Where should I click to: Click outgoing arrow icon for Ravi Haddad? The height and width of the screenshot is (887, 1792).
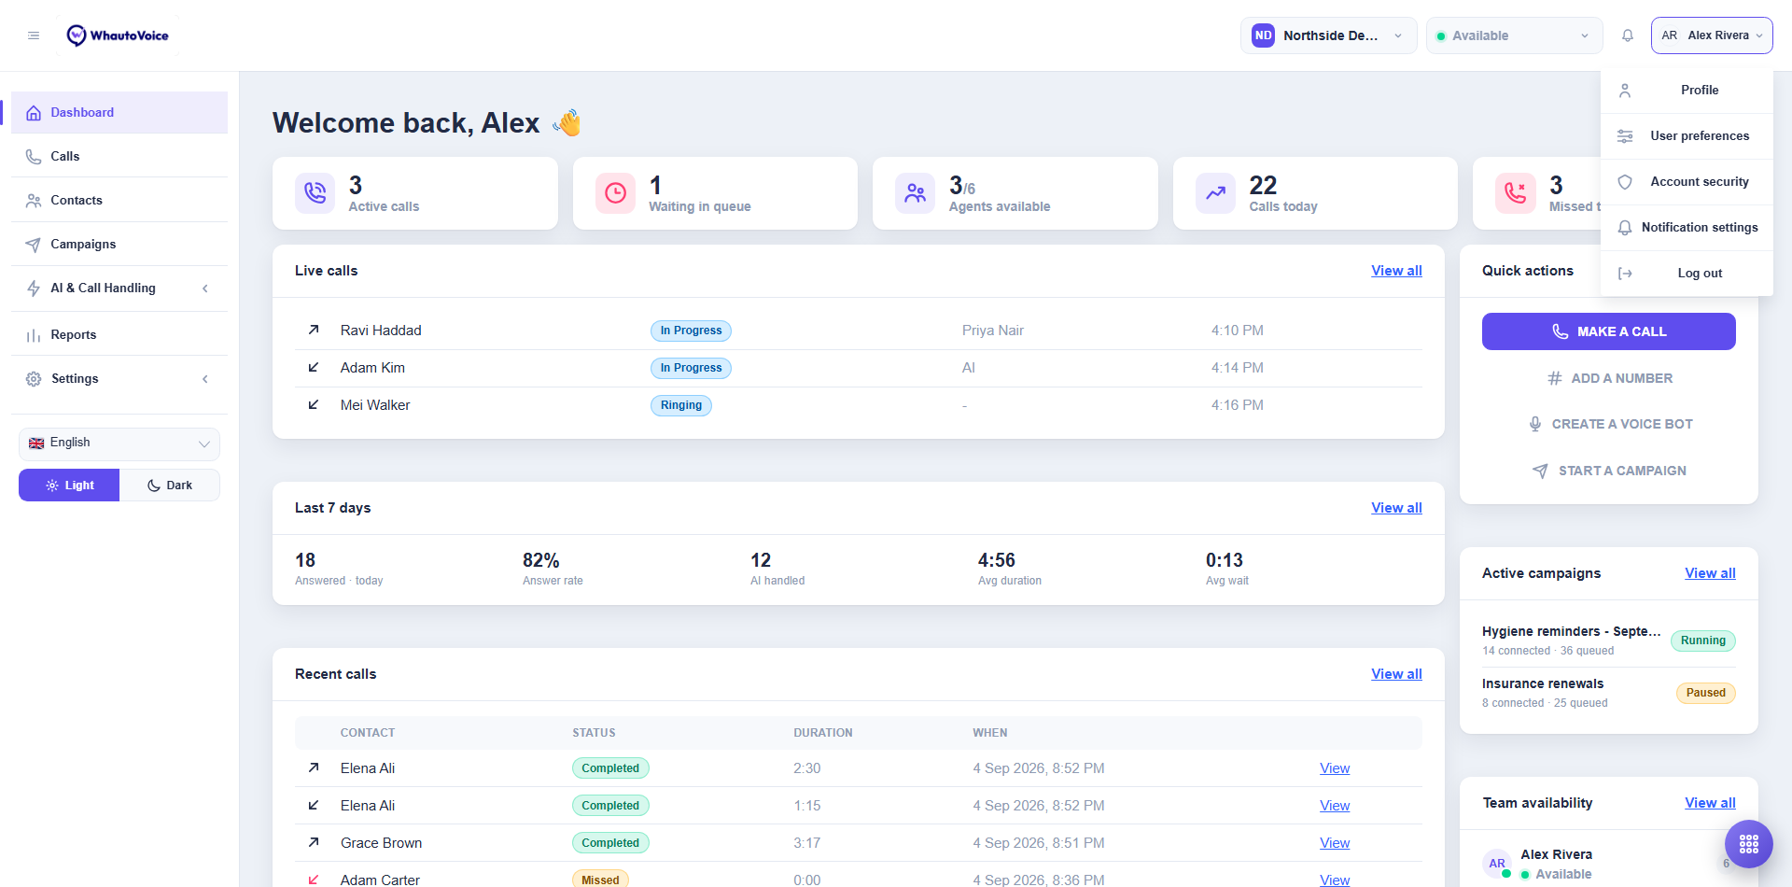tap(314, 330)
